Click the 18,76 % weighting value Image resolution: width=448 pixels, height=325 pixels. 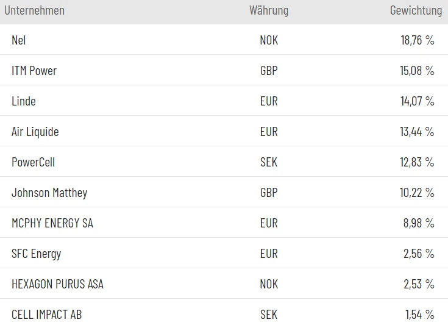pyautogui.click(x=418, y=40)
